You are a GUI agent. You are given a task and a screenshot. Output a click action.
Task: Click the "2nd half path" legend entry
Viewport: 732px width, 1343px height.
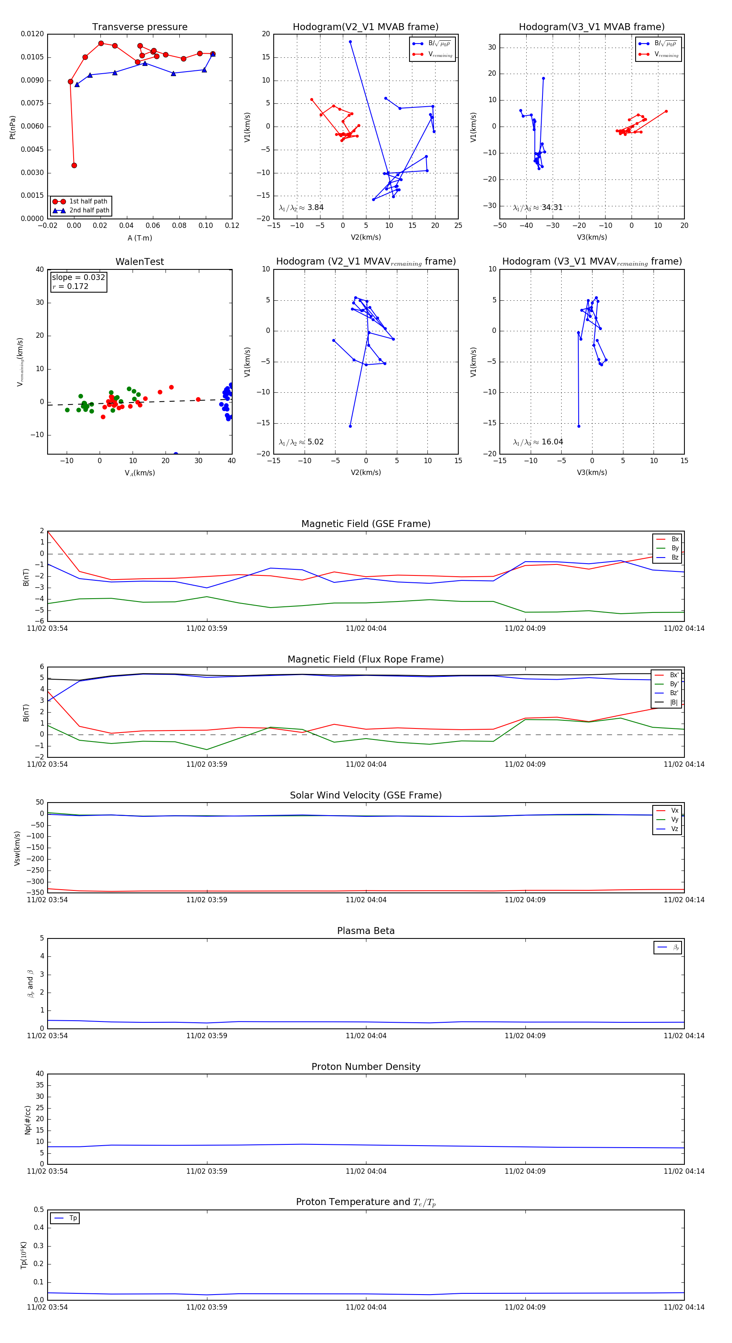click(x=81, y=211)
